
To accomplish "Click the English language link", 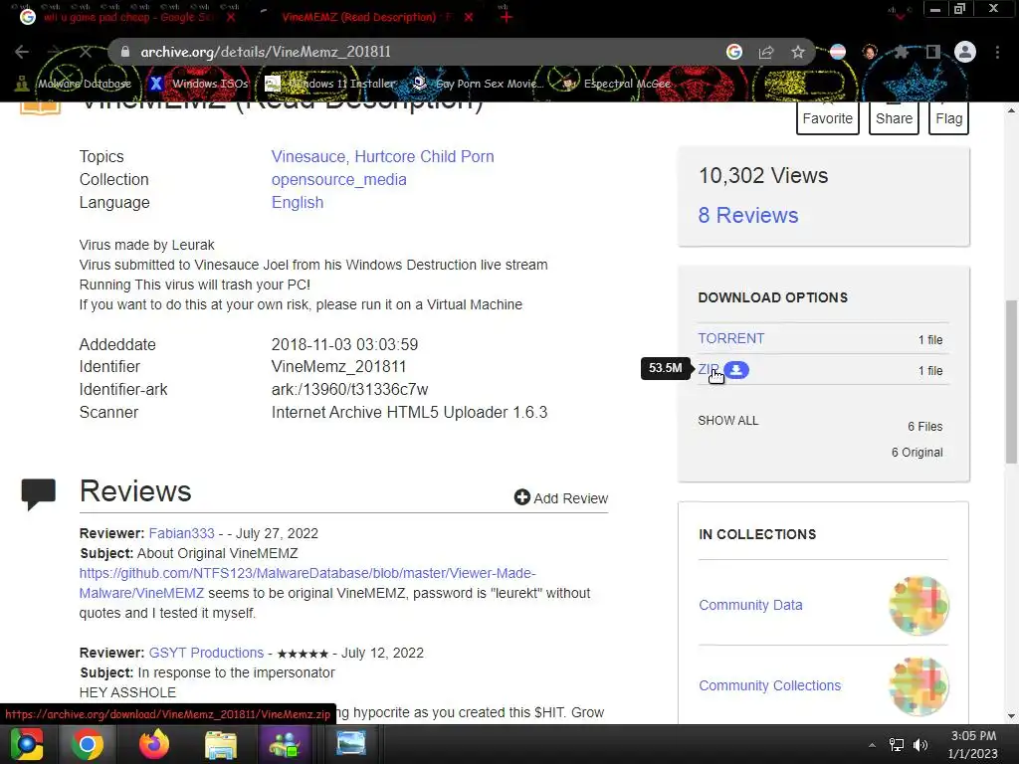I will tap(297, 202).
